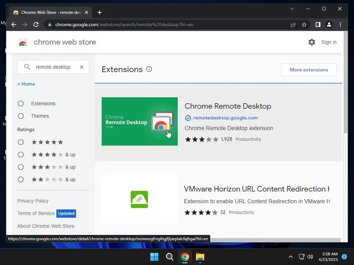Open a new browser tab

pyautogui.click(x=100, y=12)
